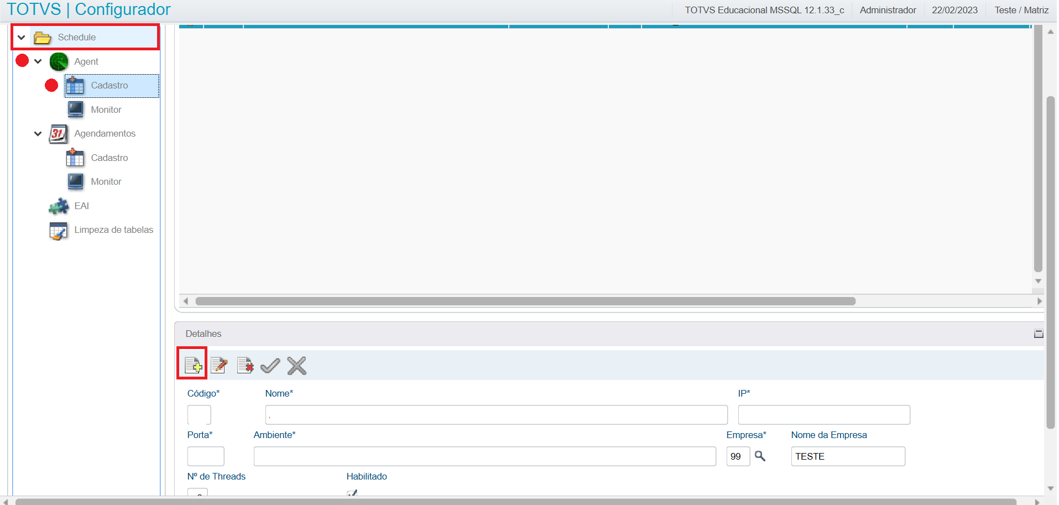Image resolution: width=1059 pixels, height=505 pixels.
Task: Click the Empresa magnifier lookup icon
Action: click(760, 456)
